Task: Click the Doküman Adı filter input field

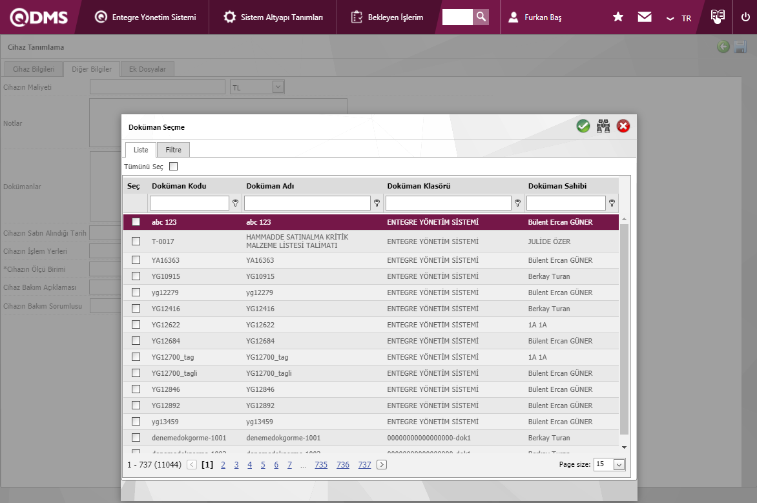Action: coord(307,203)
